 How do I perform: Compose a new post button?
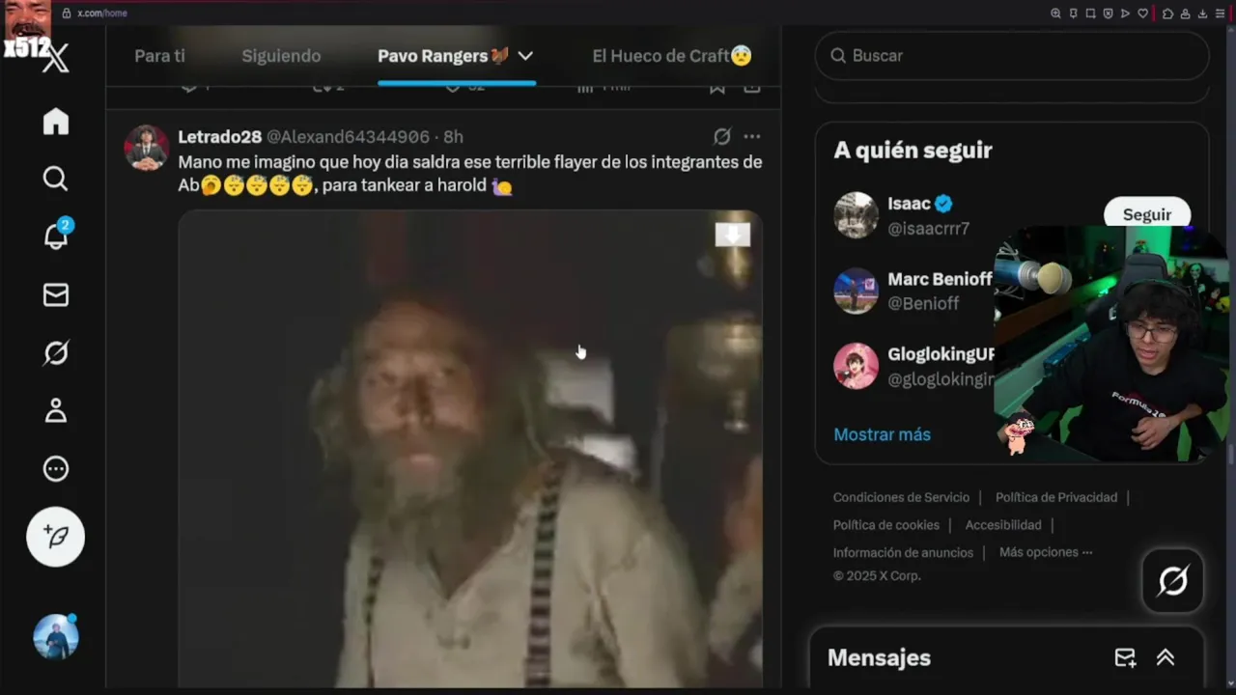(x=56, y=537)
